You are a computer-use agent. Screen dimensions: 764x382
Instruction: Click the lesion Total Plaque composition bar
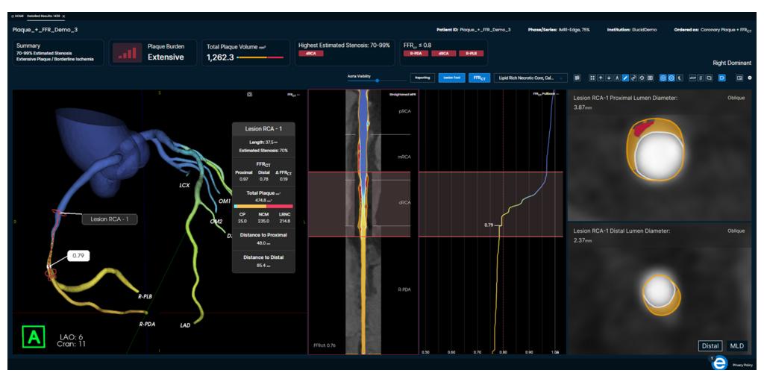(263, 206)
